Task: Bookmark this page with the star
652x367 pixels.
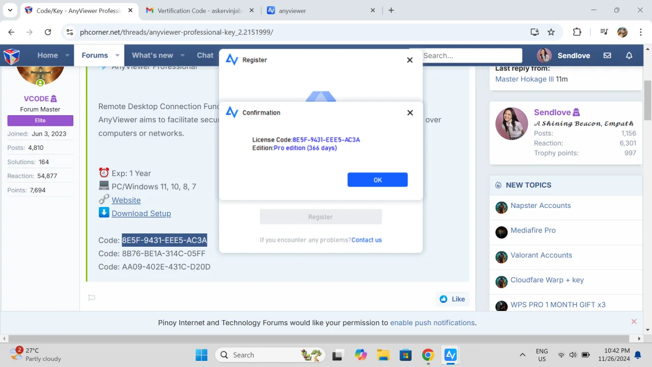Action: coord(551,32)
